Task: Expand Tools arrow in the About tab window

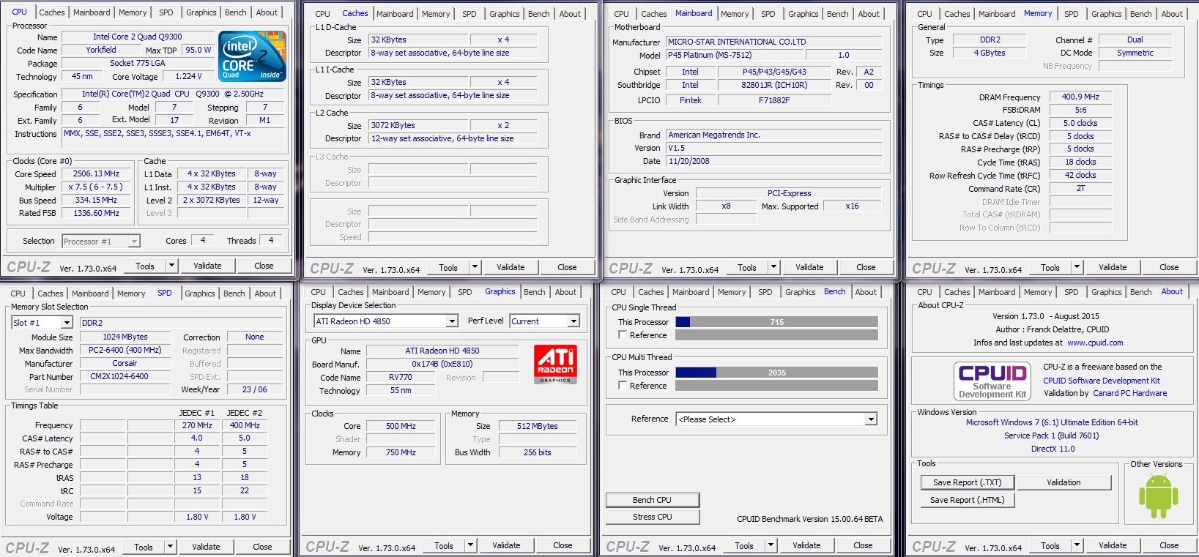Action: [x=1077, y=545]
